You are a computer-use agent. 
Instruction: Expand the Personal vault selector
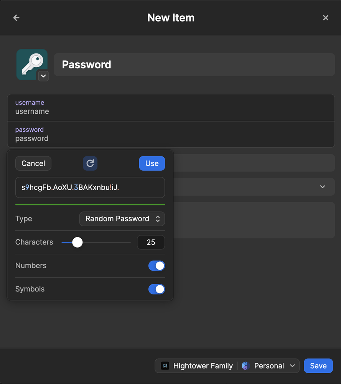click(293, 366)
